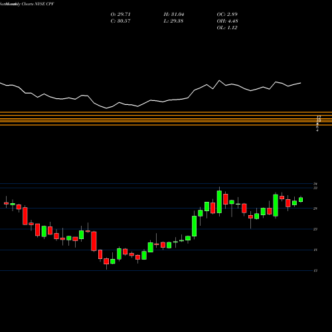Click the 'OH: 4.48' value
This screenshot has height=332, width=332.
pos(227,21)
